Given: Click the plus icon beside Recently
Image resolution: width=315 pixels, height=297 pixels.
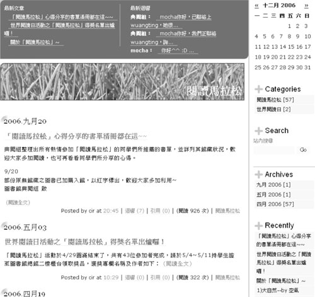Looking at the screenshot, I should click(258, 226).
